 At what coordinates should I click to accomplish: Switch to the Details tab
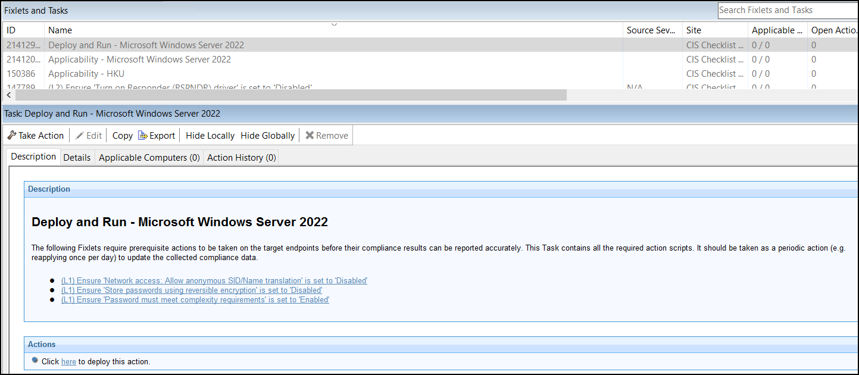click(x=77, y=157)
